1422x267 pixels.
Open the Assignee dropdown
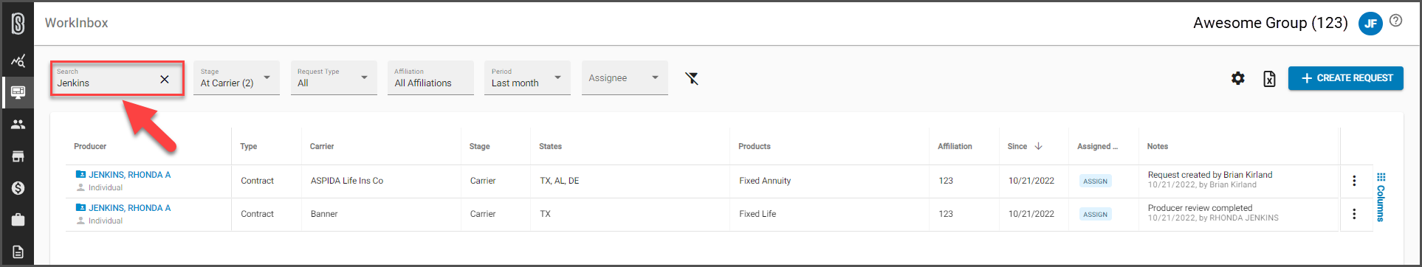click(625, 77)
